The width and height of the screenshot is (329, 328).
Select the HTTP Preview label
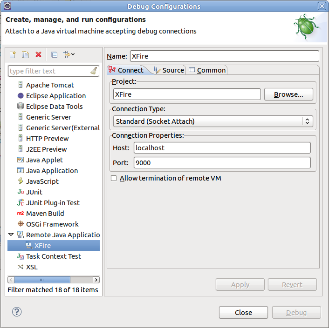click(47, 139)
